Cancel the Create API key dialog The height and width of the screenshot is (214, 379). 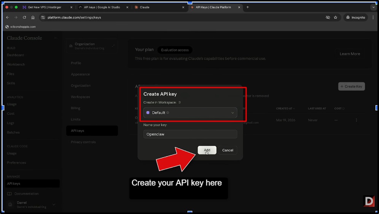(x=228, y=150)
